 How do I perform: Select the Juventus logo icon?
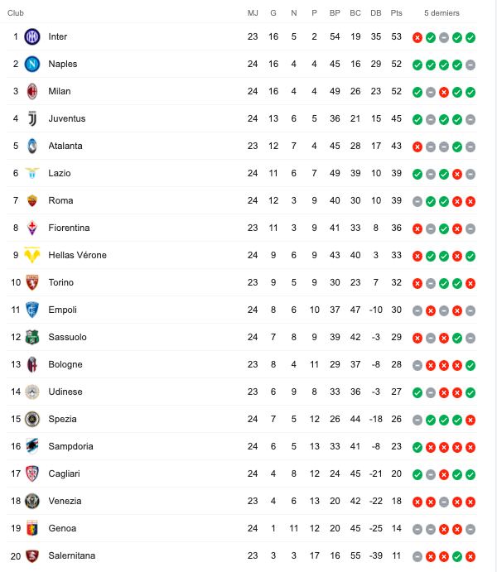point(32,118)
